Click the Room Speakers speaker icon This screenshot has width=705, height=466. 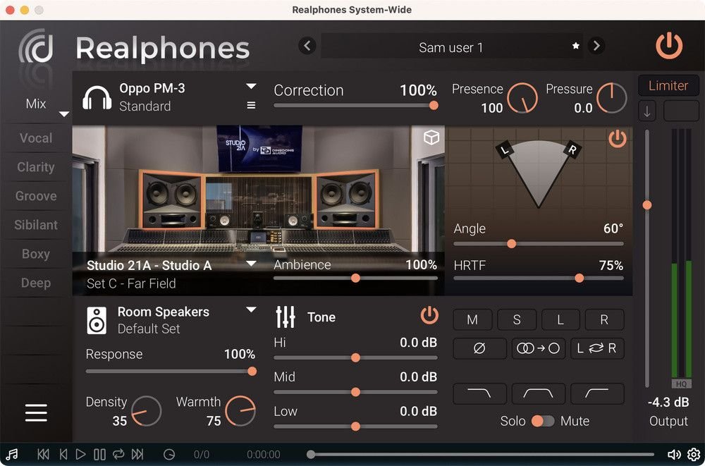pos(97,320)
